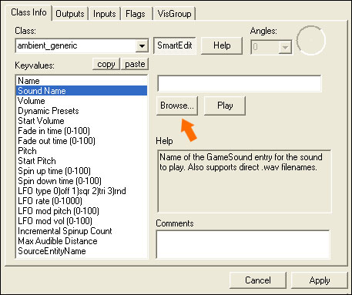Select LFO rate (0-1000)

(82, 201)
